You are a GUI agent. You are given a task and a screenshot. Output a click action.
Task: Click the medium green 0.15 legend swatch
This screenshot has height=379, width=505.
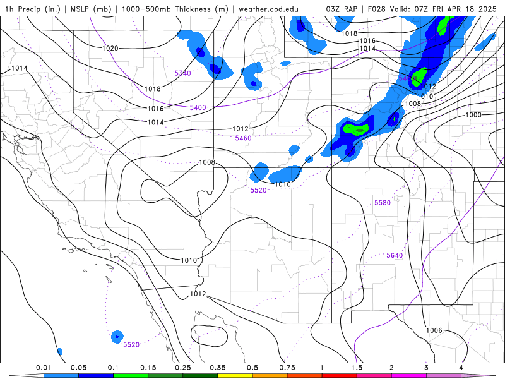[165, 376]
